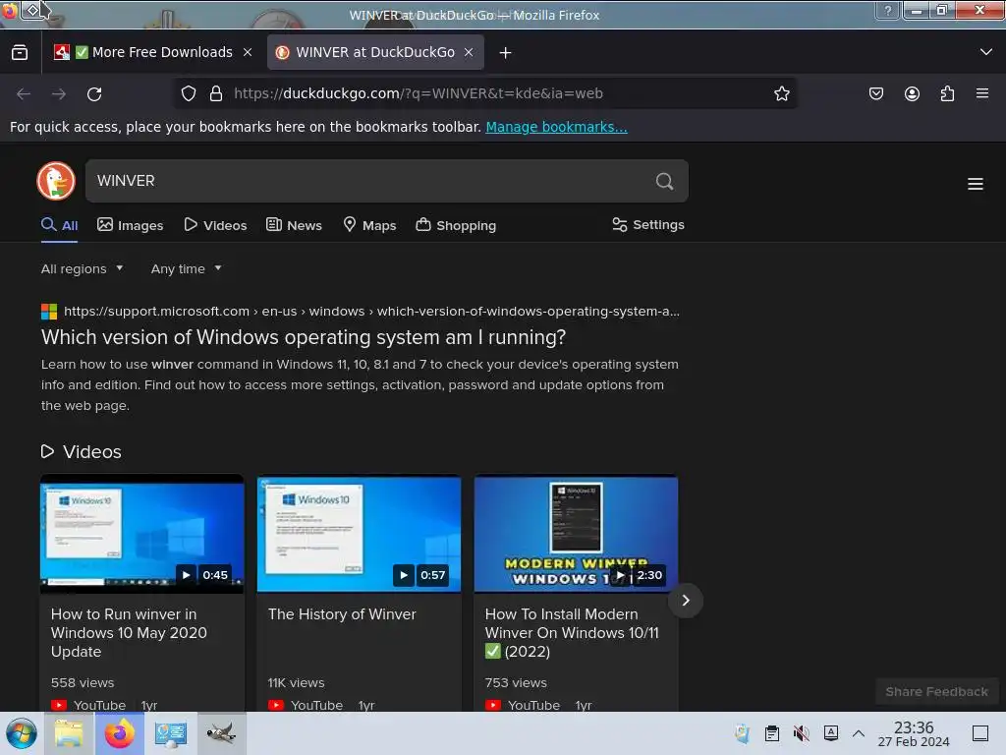Image resolution: width=1006 pixels, height=755 pixels.
Task: Expand the list all tabs dropdown
Action: click(x=986, y=52)
